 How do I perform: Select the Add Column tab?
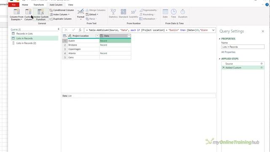pyautogui.click(x=56, y=5)
